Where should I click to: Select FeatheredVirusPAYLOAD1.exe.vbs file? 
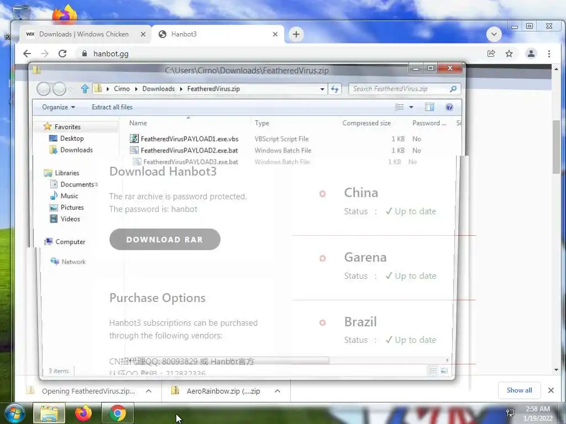click(190, 139)
